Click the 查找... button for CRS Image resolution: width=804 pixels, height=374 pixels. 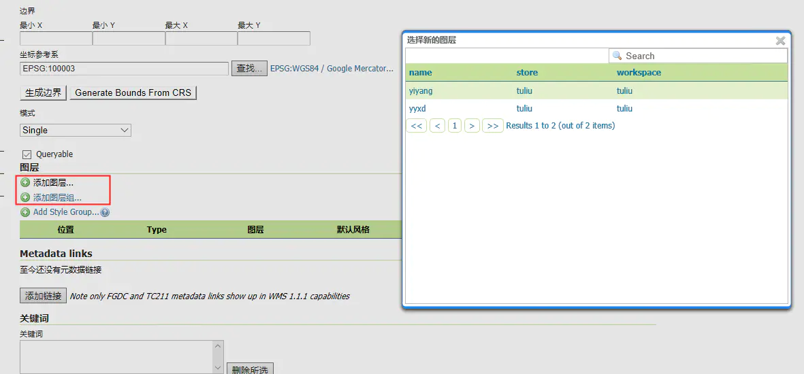(249, 68)
